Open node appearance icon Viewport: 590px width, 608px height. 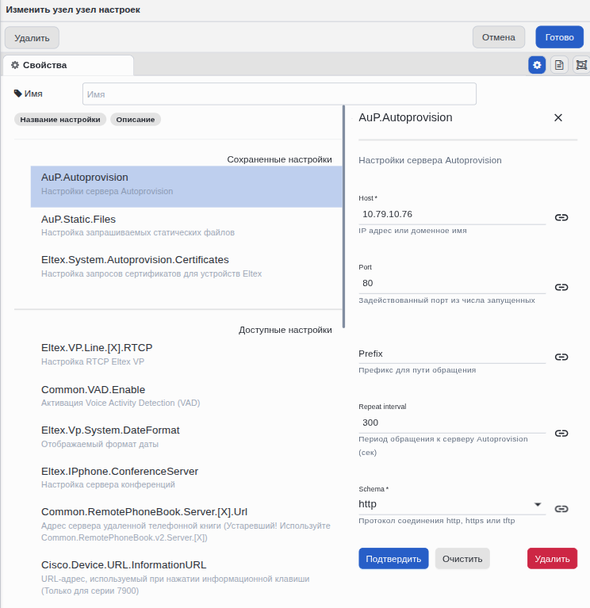581,65
